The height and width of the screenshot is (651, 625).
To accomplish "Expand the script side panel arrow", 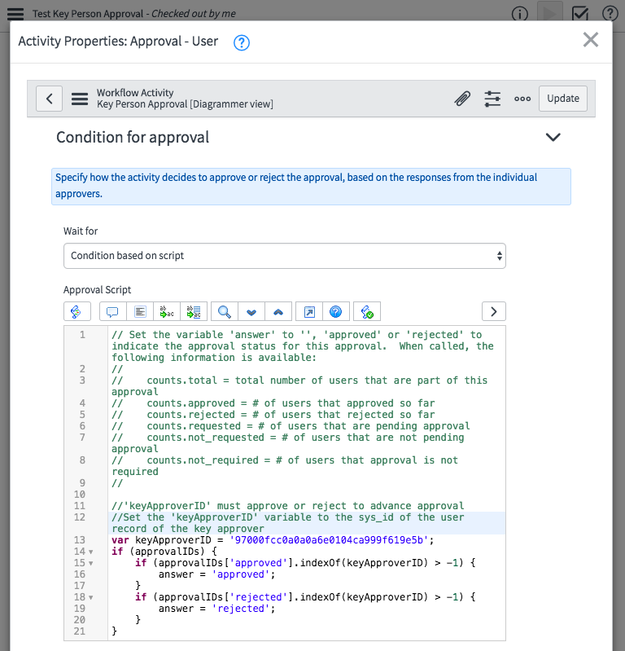I will pos(494,310).
